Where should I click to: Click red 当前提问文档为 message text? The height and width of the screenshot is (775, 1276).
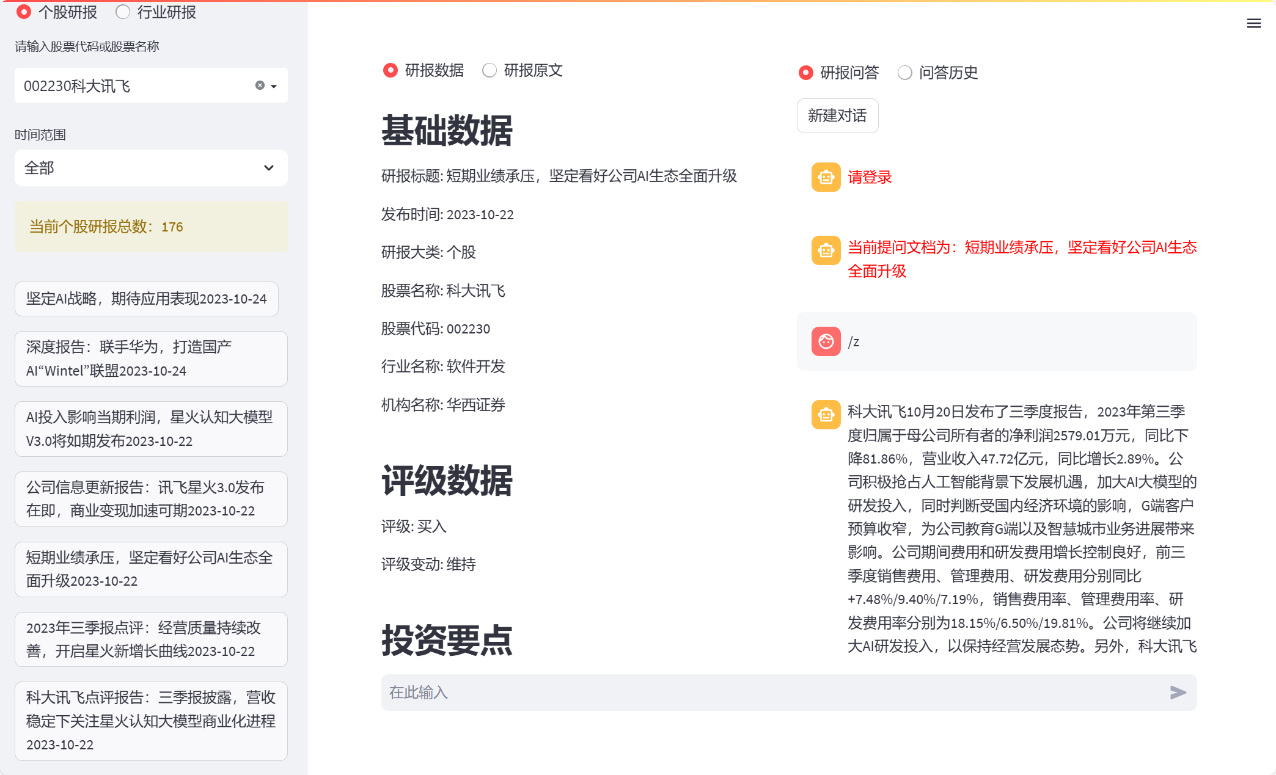[1022, 259]
